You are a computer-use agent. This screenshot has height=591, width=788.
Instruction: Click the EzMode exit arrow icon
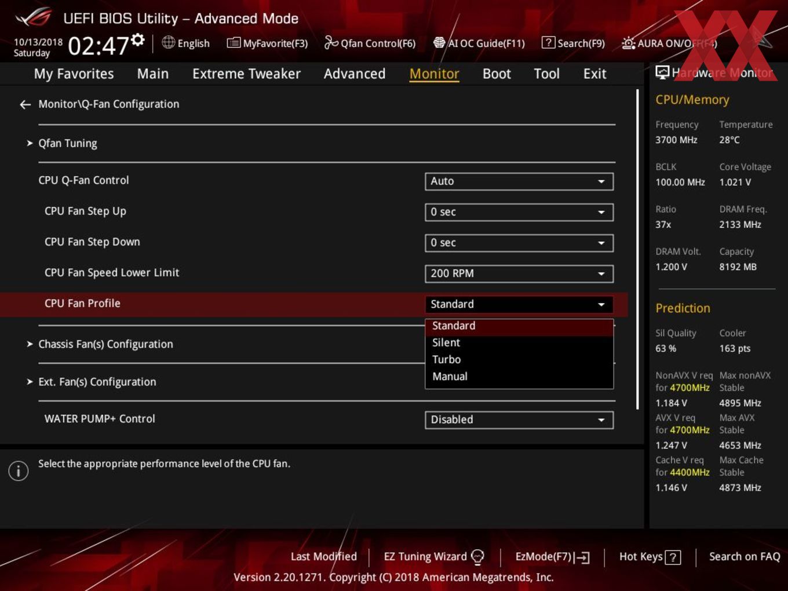pos(582,557)
